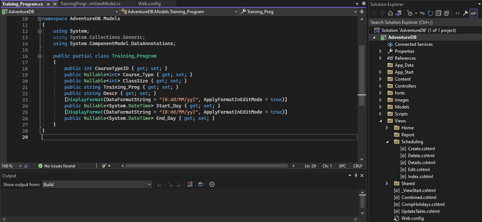The width and height of the screenshot is (482, 222).
Task: Select the Show Timestamps clock icon in Output
Action: click(x=212, y=184)
